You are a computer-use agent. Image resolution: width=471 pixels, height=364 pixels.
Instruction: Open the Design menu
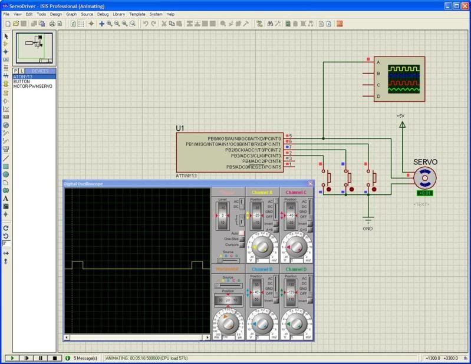point(55,14)
